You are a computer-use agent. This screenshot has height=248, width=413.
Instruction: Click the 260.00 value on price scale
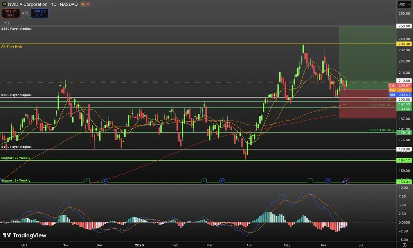tap(404, 13)
